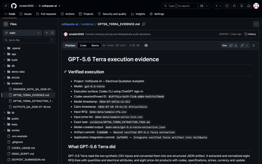Click the Go to file field
Screen dimensions: 262x164
point(29,40)
